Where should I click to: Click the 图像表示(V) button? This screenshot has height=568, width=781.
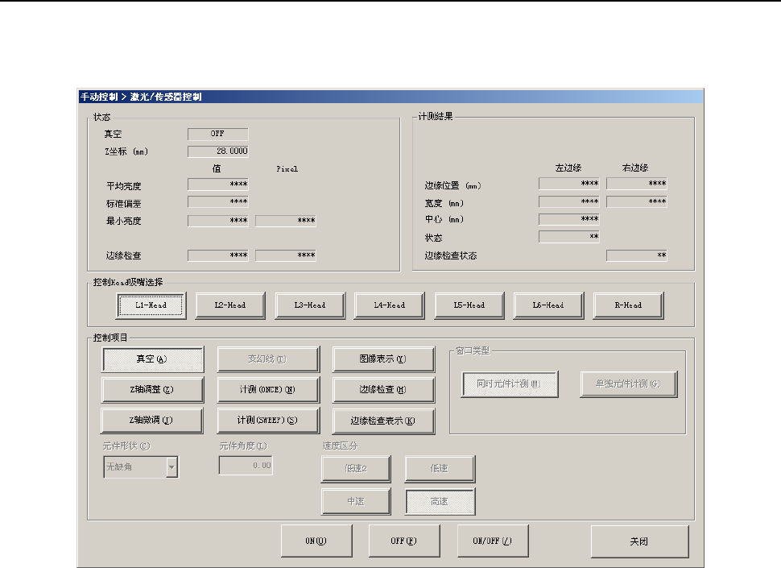383,359
